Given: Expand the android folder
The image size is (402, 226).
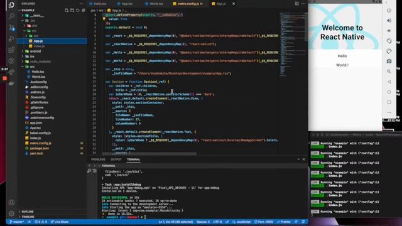Looking at the screenshot, I should pos(35,51).
